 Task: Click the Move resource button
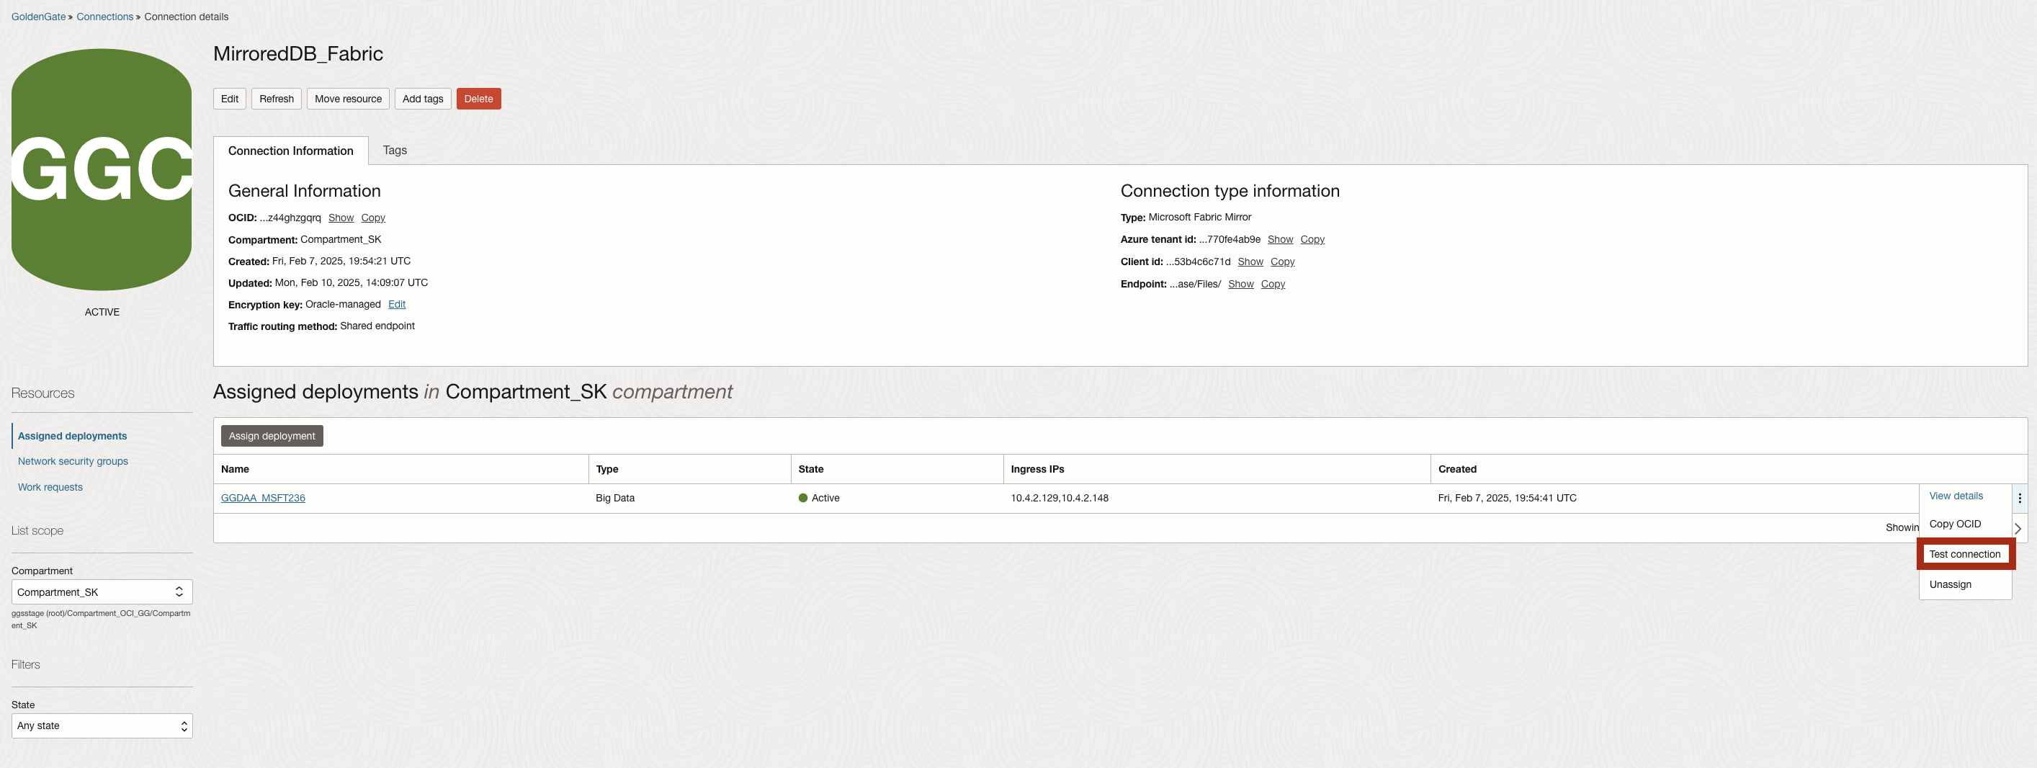(x=348, y=99)
